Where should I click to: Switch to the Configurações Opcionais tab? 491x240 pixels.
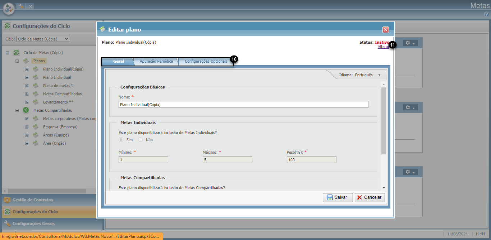point(206,61)
